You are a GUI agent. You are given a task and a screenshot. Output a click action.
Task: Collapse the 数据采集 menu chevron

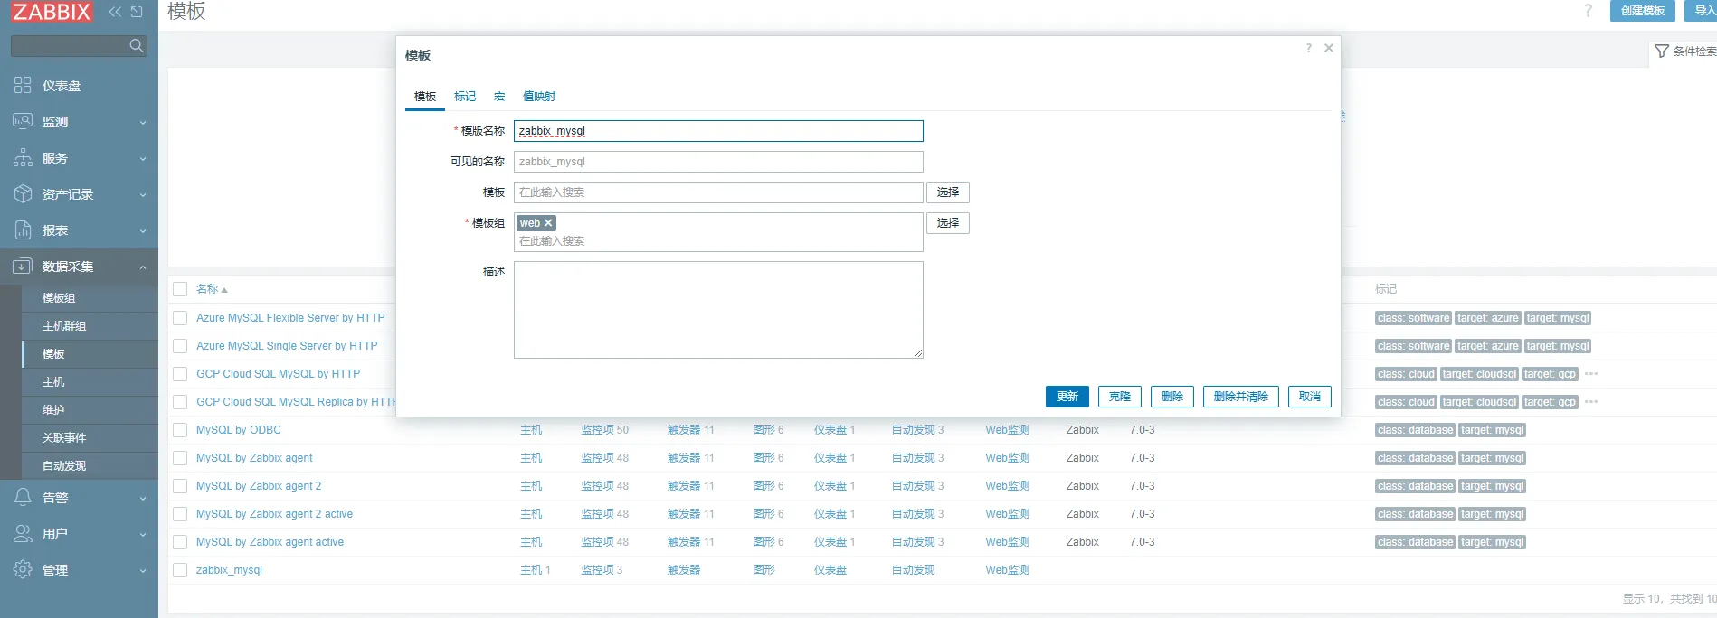(143, 267)
